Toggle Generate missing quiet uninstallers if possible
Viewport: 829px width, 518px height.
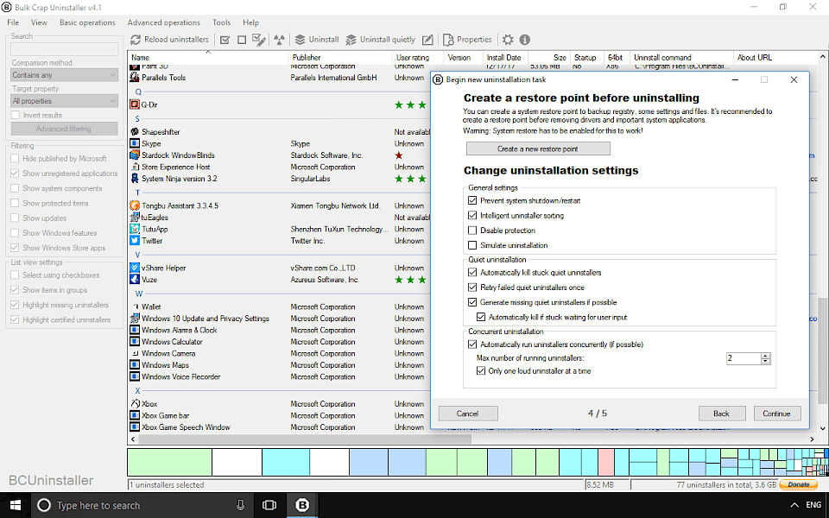pyautogui.click(x=472, y=302)
